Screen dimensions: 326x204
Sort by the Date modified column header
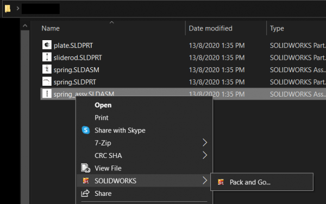tap(210, 28)
